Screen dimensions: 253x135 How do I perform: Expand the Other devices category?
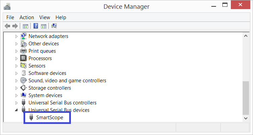coord(16,44)
